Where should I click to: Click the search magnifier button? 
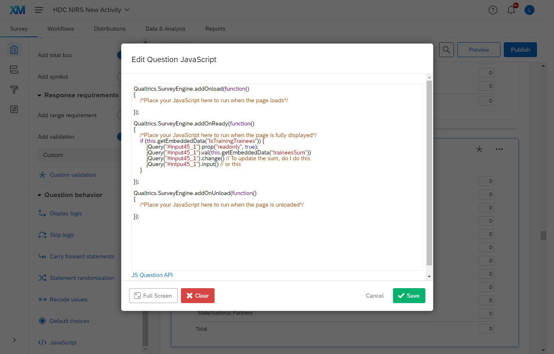(x=447, y=50)
